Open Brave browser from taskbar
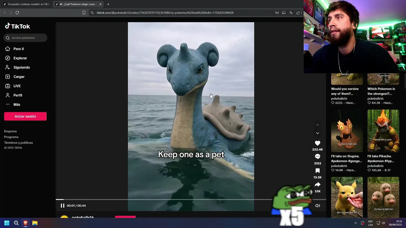Screen dimensions: 406x228 25,223
